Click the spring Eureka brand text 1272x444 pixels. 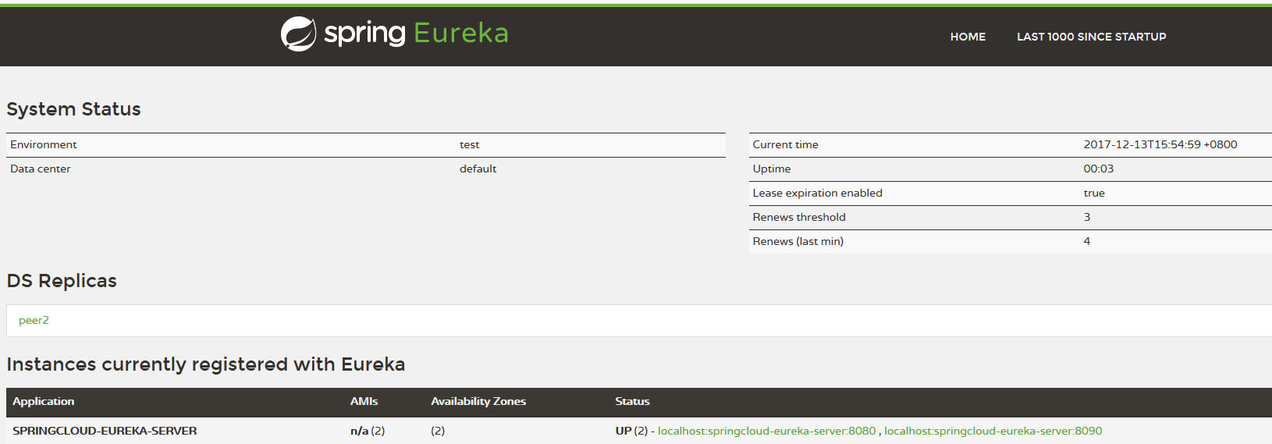pos(416,33)
